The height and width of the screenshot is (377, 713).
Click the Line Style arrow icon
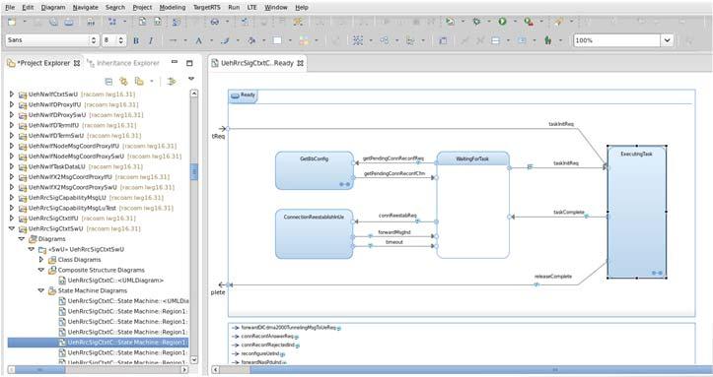(x=173, y=40)
